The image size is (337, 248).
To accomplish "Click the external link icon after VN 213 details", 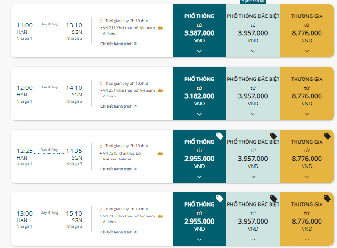I will pyautogui.click(x=135, y=232).
